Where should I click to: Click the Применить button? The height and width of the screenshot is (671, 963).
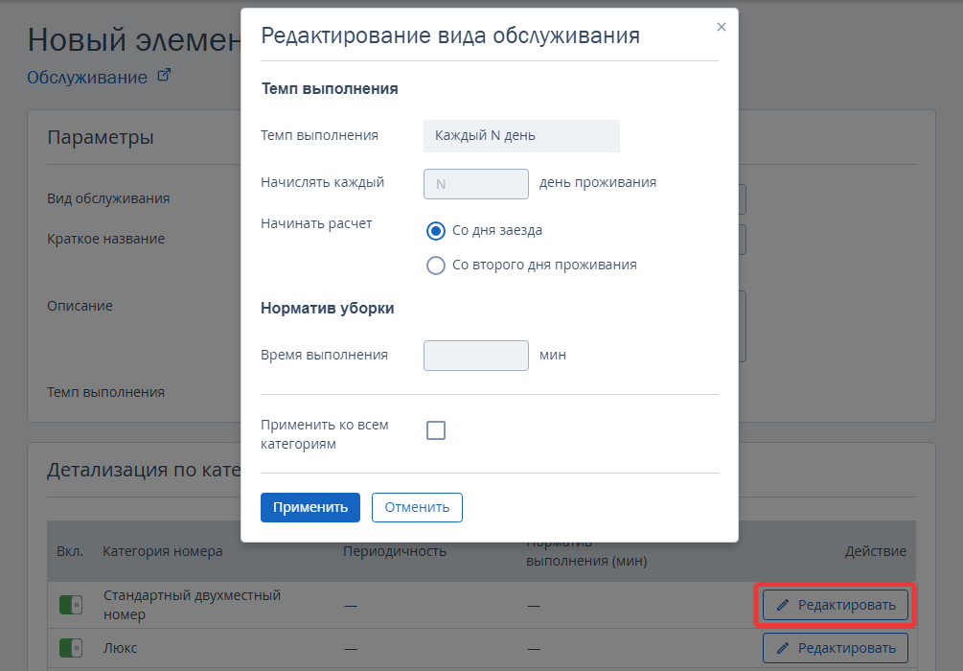click(310, 507)
